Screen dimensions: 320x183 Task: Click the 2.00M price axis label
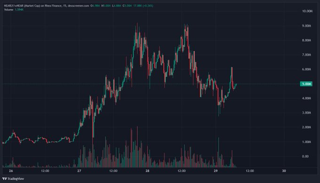coord(306,127)
